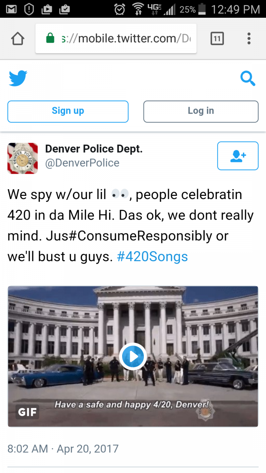This screenshot has width=266, height=473.
Task: Tap the alarm clock status bar icon
Action: point(120,9)
